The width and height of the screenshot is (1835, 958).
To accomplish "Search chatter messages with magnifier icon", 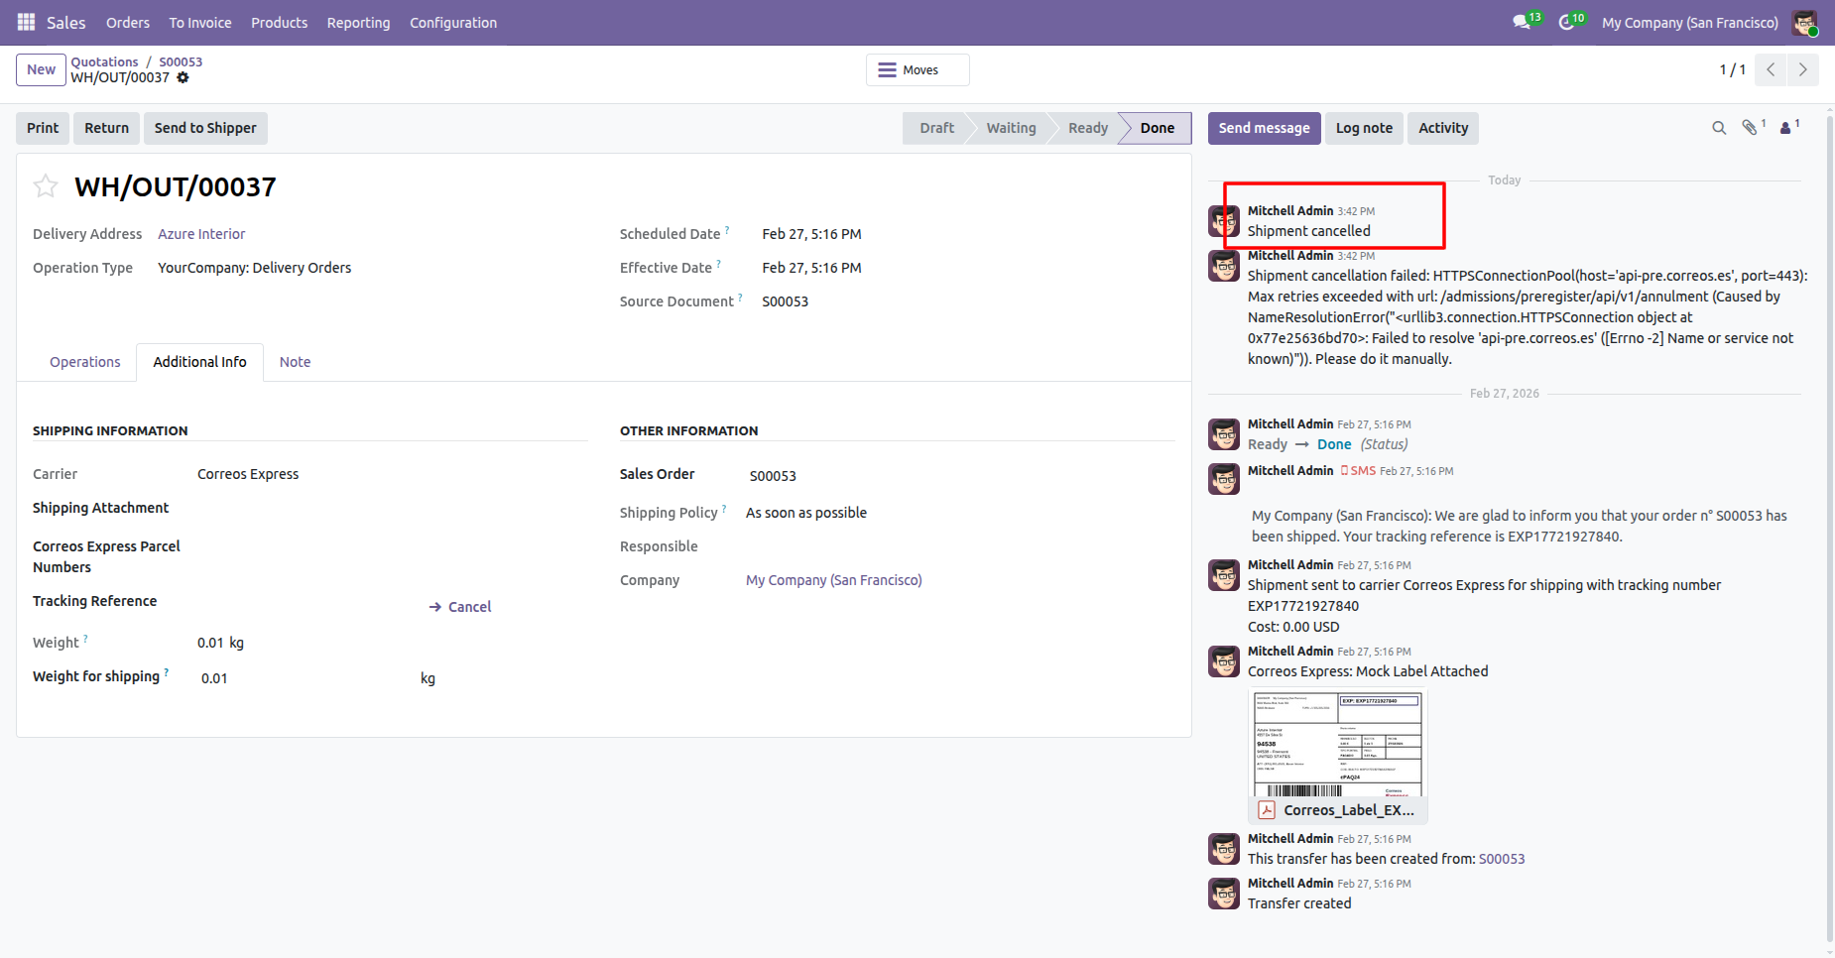I will coord(1719,128).
